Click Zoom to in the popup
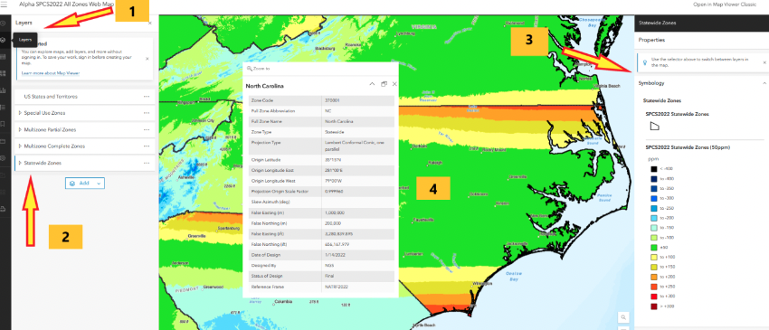This screenshot has height=330, width=769. point(259,69)
